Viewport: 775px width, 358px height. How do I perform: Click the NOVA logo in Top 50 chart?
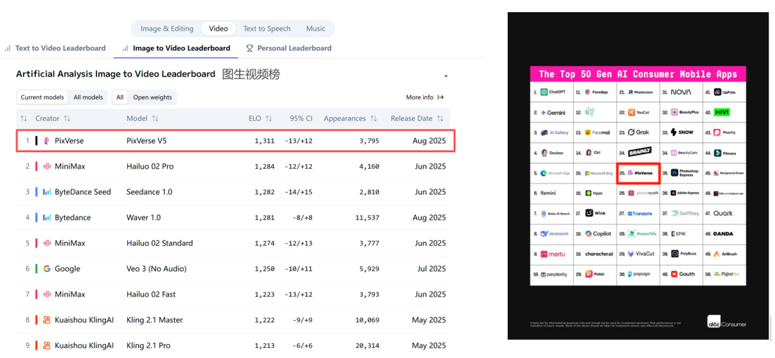(x=681, y=92)
